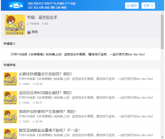The width and height of the screenshot is (165, 139).
Task: Go to 首页 home button
Action: tap(132, 6)
